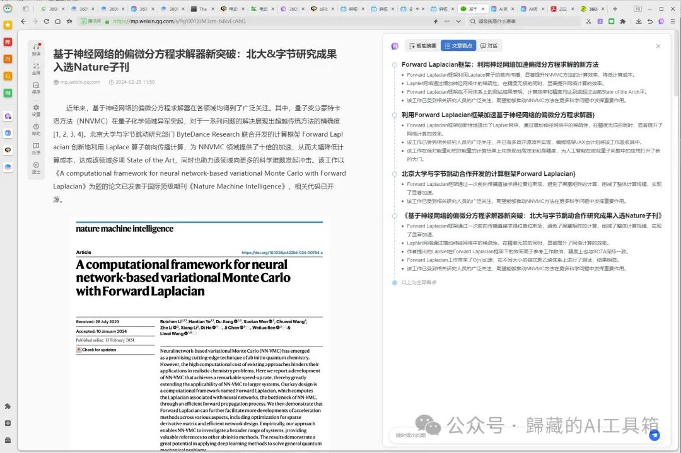This screenshot has width=681, height=453.
Task: Enter fullscreen via the 全屏 icon
Action: coord(37,69)
